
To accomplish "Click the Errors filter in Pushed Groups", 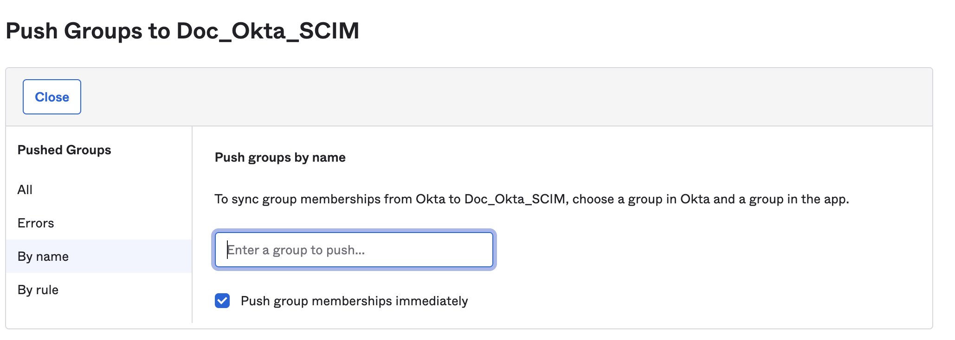I will (36, 223).
